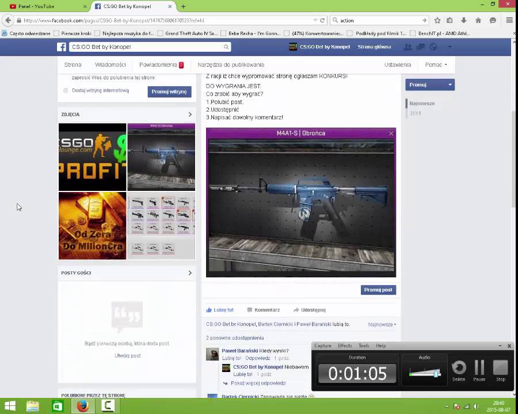Open File Explorer from taskbar
Viewport: 518px width, 414px height.
(x=33, y=406)
